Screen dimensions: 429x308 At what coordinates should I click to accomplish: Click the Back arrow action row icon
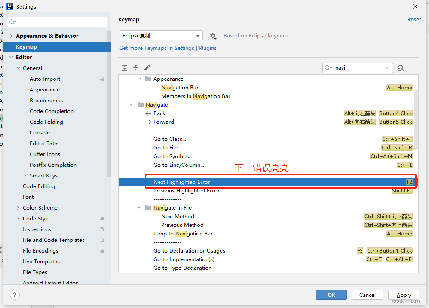[x=148, y=113]
